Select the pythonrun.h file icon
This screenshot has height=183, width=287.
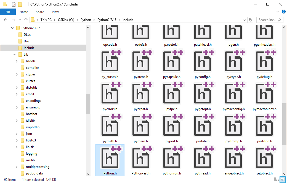click(x=172, y=158)
